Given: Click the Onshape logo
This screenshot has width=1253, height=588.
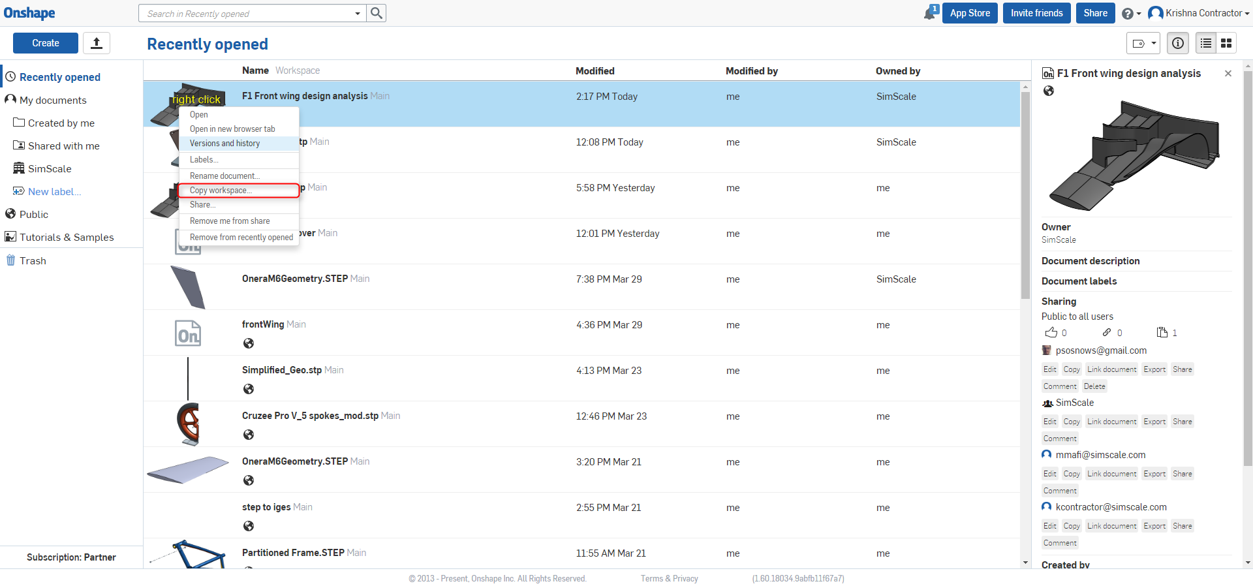Looking at the screenshot, I should point(29,13).
